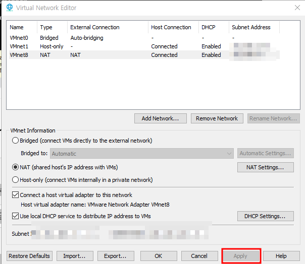
Task: Open Automatic Settings
Action: 266,153
